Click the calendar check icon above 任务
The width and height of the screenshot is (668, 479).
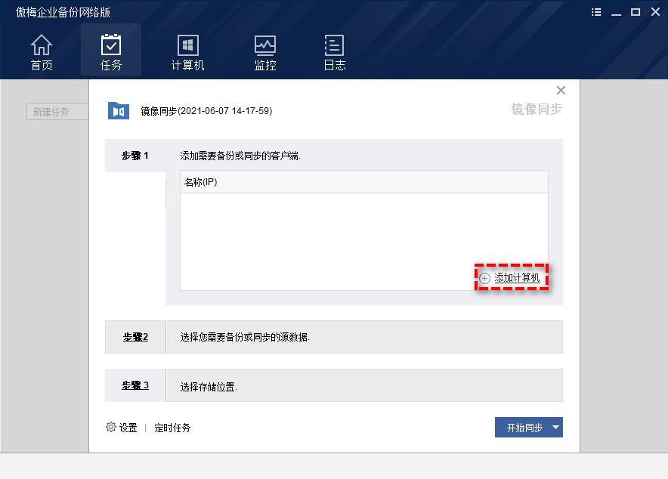(x=111, y=45)
